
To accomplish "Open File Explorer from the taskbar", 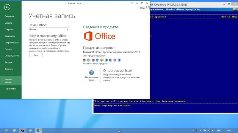I will tap(15, 130).
